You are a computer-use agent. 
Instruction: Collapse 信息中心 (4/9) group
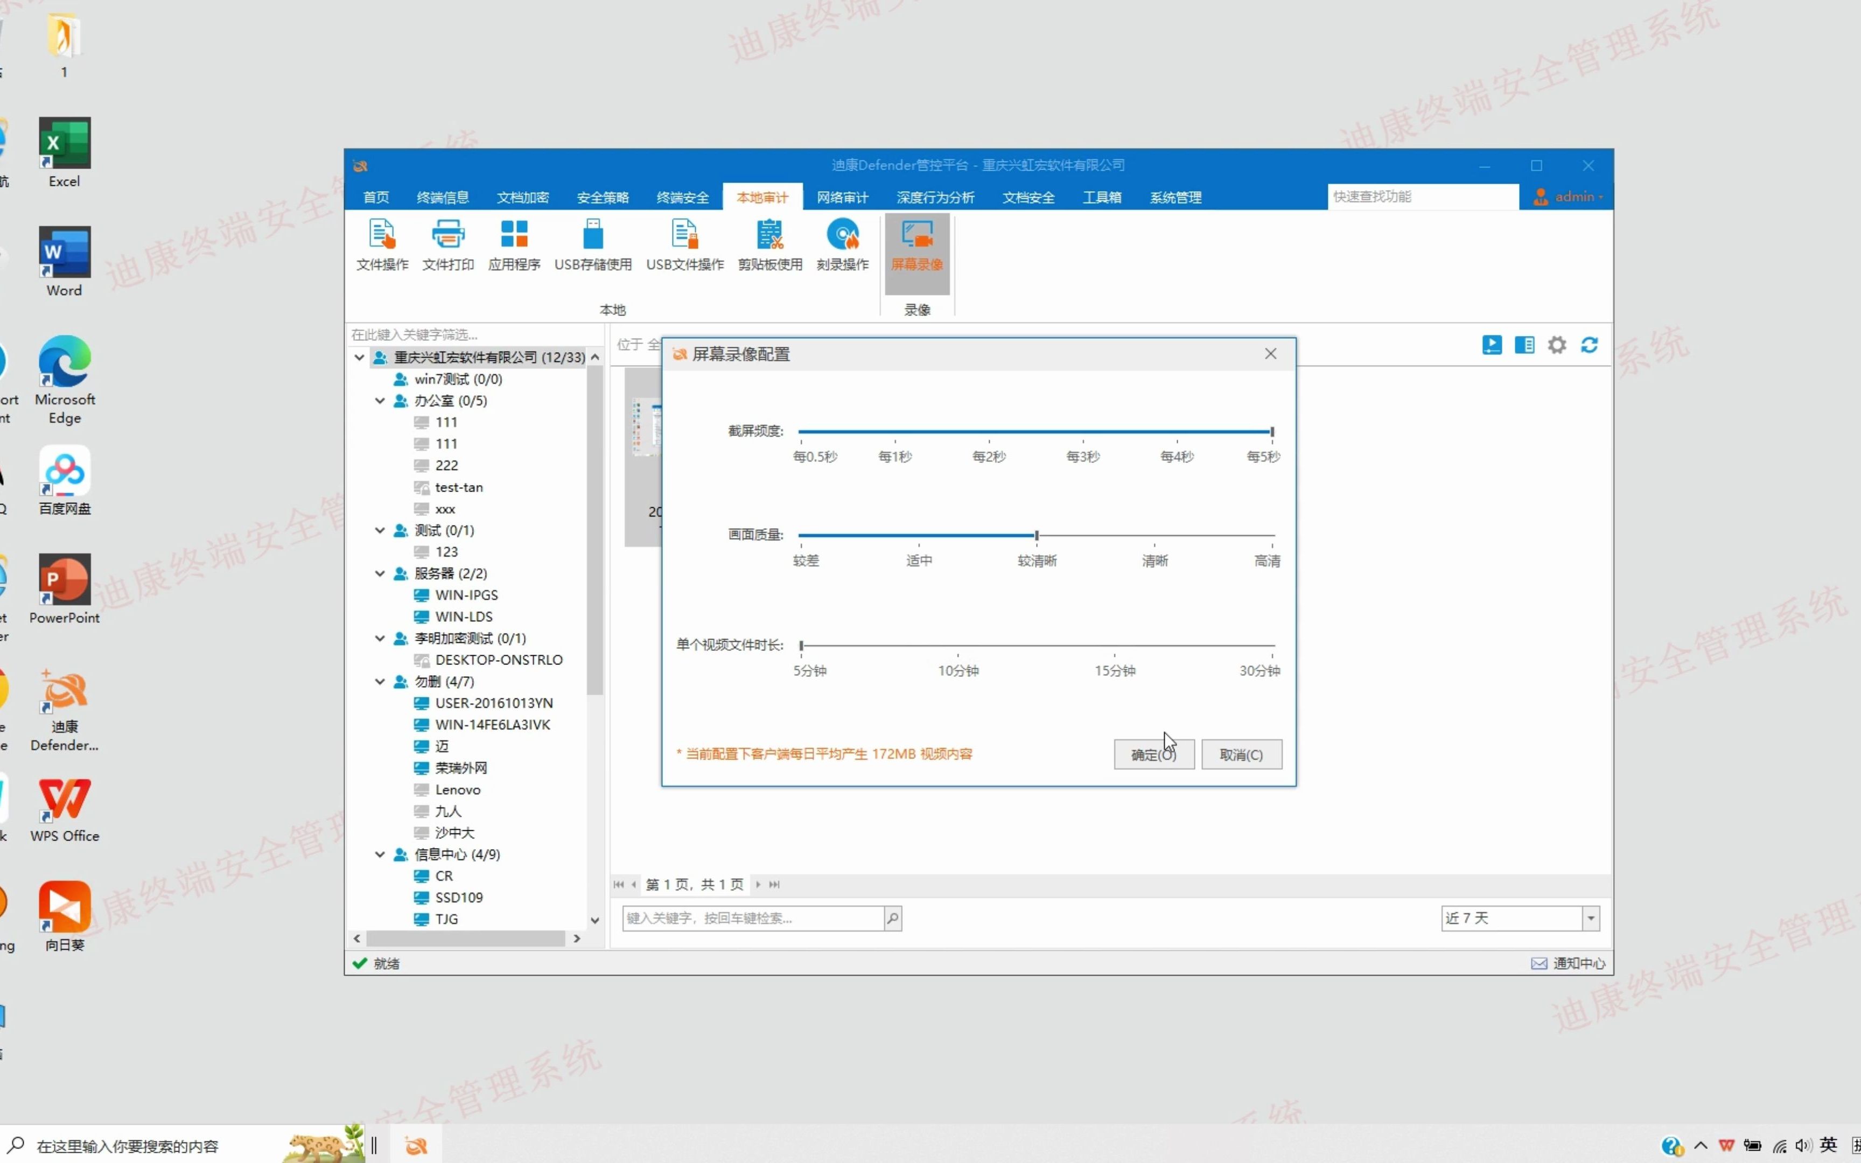tap(380, 854)
